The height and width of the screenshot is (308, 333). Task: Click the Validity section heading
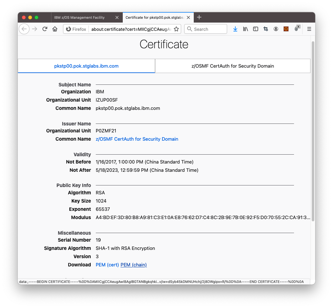tap(82, 155)
